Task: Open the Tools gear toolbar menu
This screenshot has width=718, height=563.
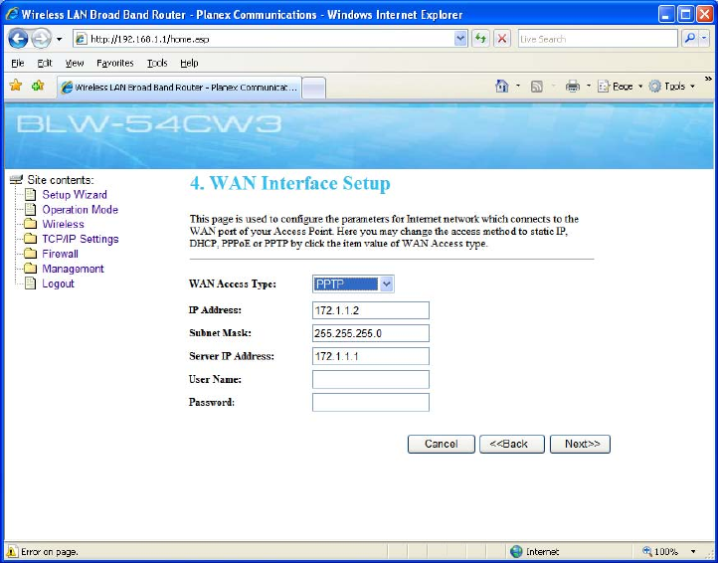Action: click(x=671, y=87)
